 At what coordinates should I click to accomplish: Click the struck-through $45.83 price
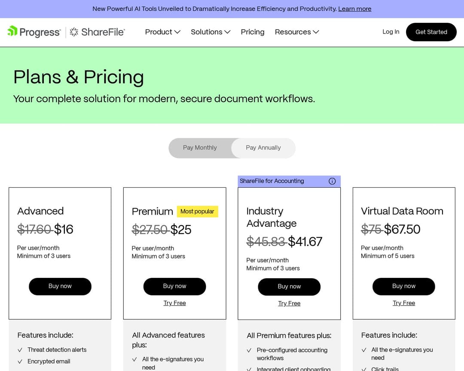[x=266, y=242]
